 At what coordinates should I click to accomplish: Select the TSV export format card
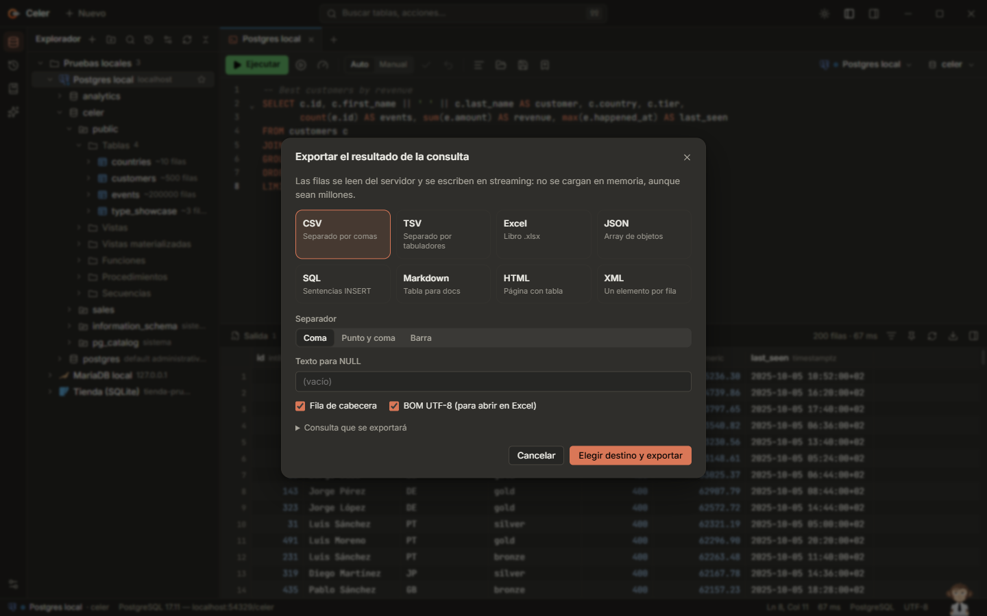443,234
